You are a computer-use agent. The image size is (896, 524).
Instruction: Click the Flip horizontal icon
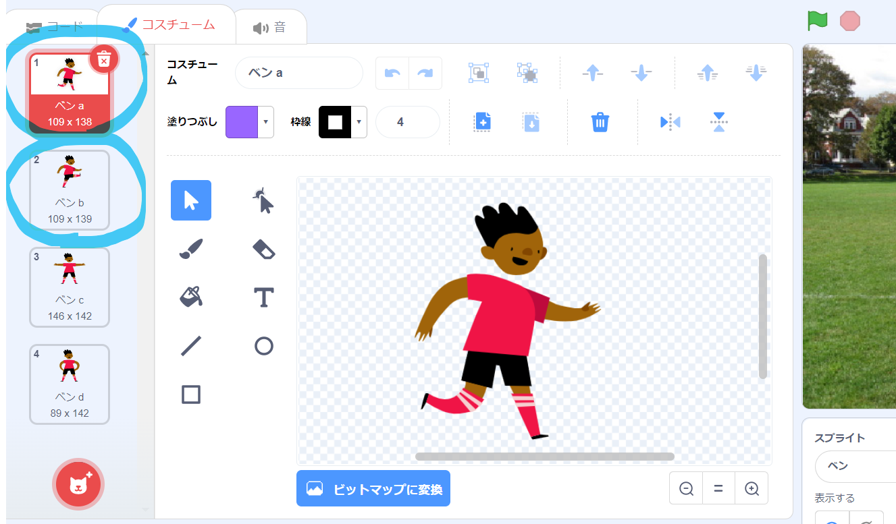[670, 122]
